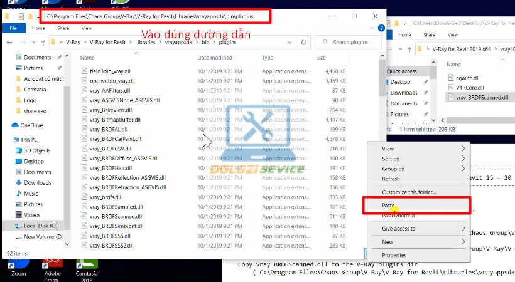515x282 pixels.
Task: Sort by Name column header
Action: 87,58
